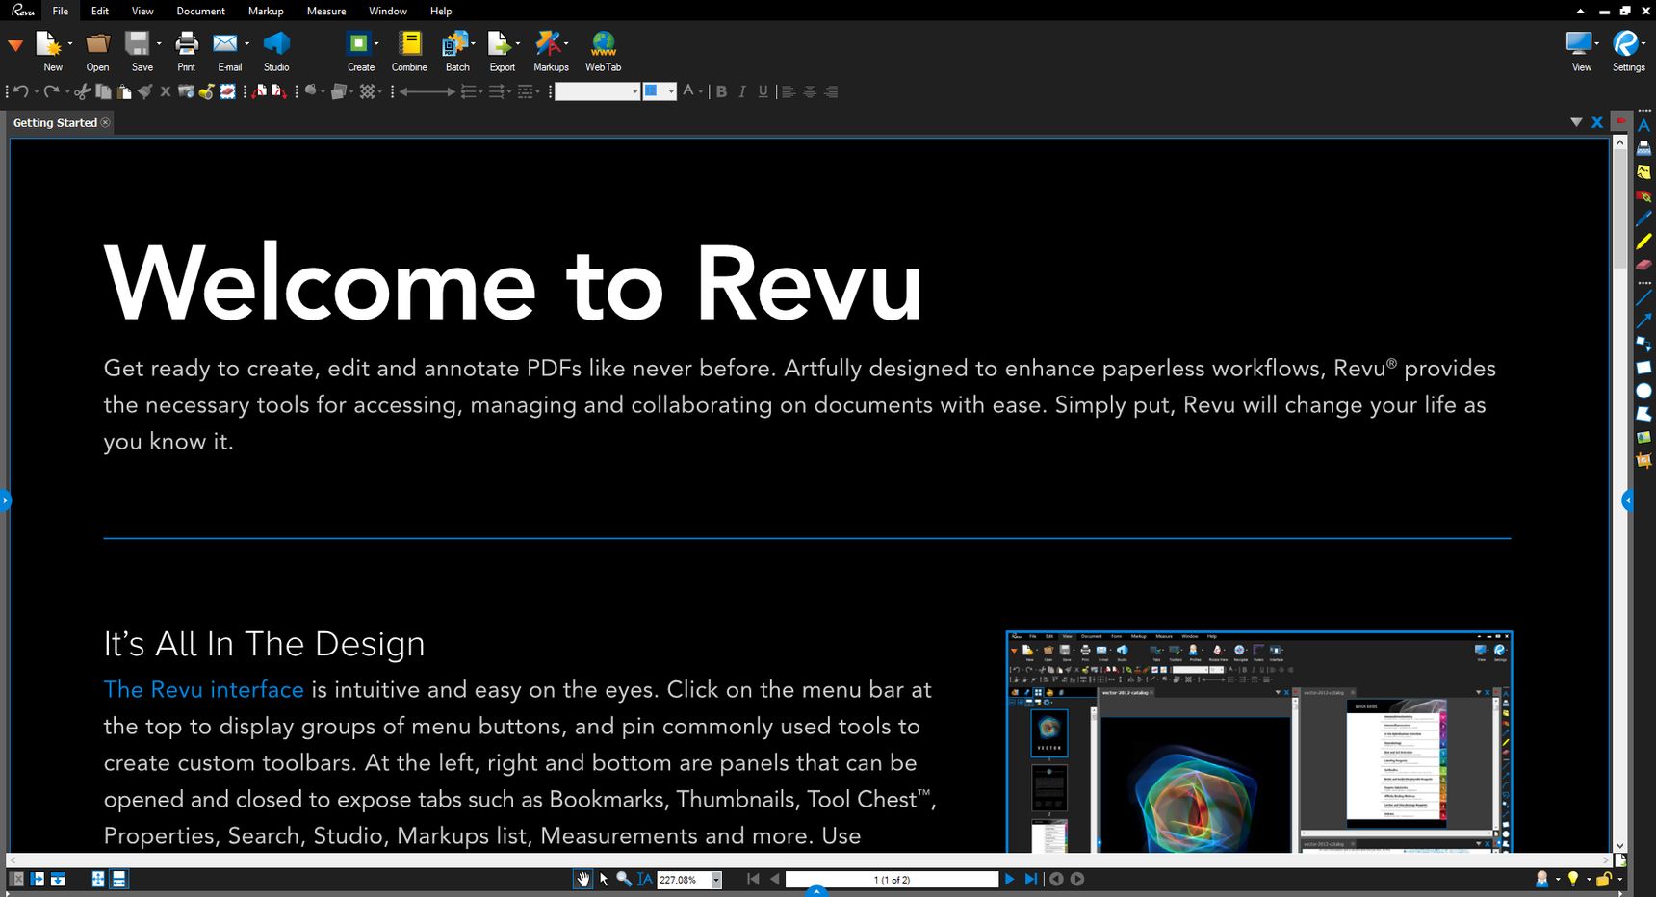1656x897 pixels.
Task: Go to last page button
Action: (x=1031, y=879)
